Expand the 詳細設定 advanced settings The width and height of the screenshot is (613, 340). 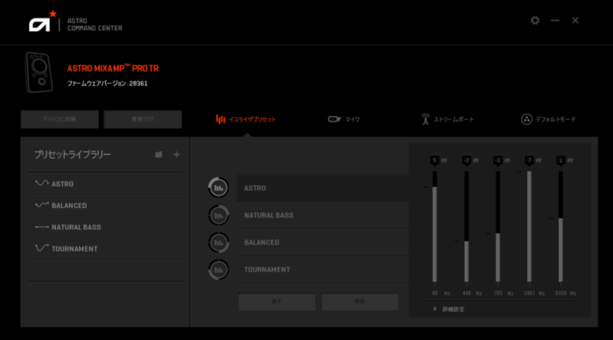(448, 309)
